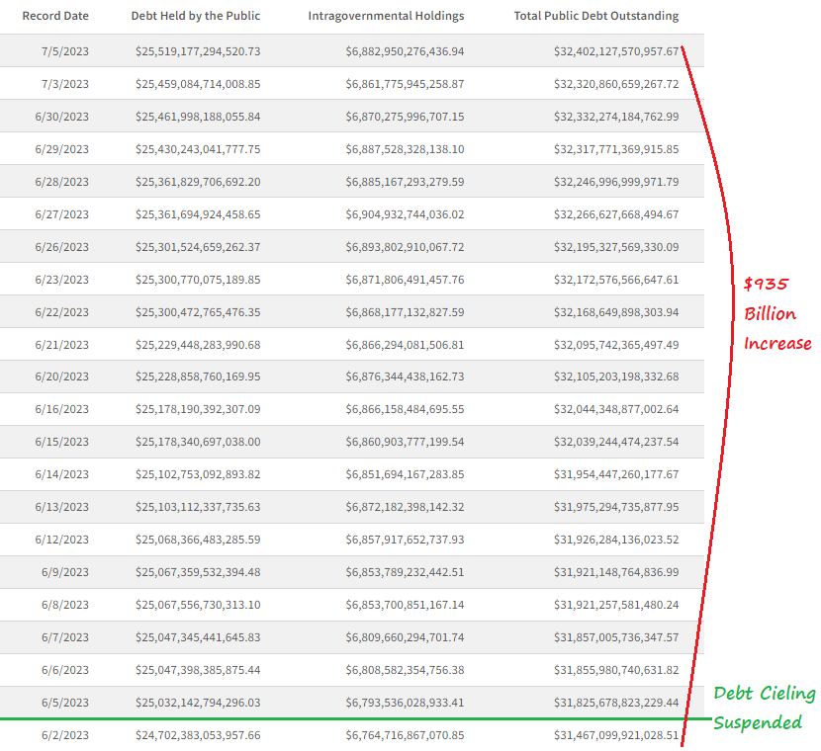
Task: Select the 6/27/2023 record date cell
Action: tap(61, 214)
